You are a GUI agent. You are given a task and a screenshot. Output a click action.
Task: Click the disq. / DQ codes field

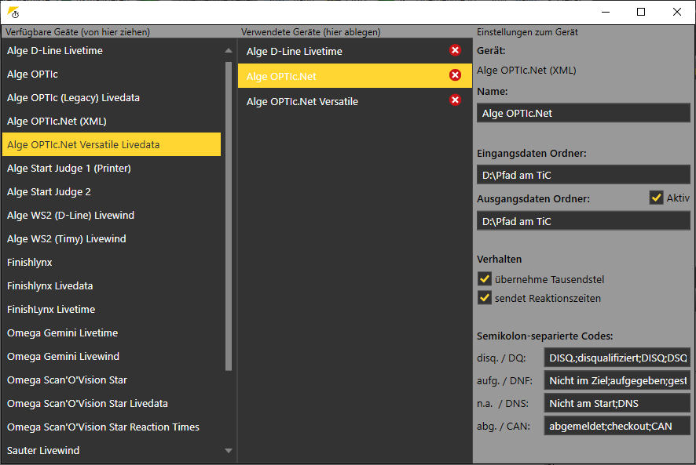tap(617, 358)
